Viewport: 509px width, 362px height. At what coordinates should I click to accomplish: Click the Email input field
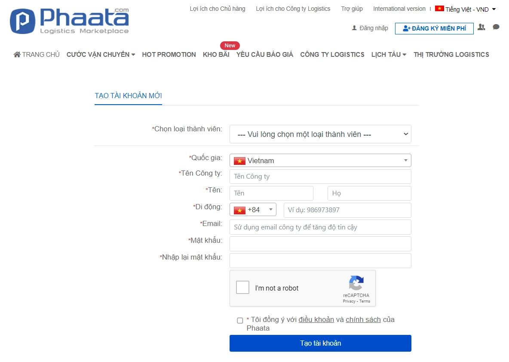click(320, 227)
